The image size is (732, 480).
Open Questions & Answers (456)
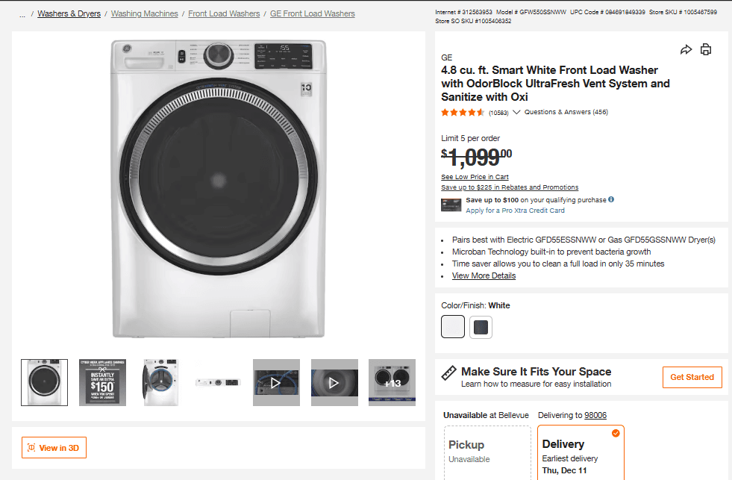click(569, 111)
